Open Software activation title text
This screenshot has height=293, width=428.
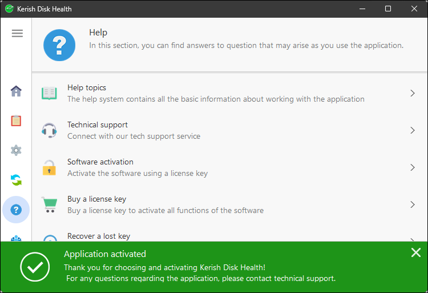click(100, 162)
